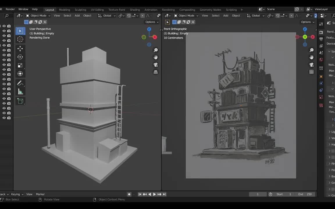Select the Annotate tool
Image resolution: width=335 pixels, height=209 pixels.
(20, 83)
